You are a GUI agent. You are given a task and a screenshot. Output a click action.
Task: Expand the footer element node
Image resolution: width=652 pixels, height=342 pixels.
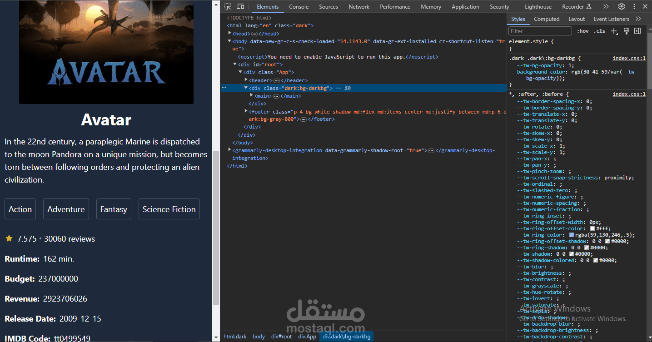[246, 111]
